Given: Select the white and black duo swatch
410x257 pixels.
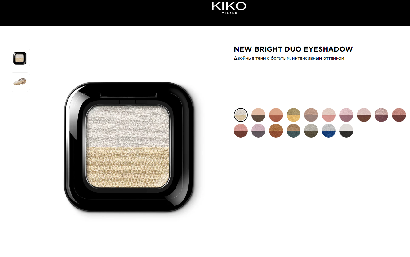Looking at the screenshot, I should click(x=346, y=131).
